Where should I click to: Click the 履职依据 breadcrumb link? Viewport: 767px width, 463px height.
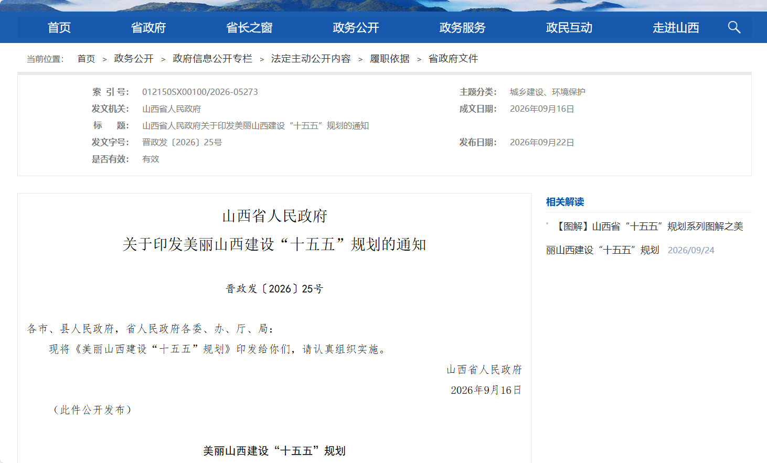390,59
